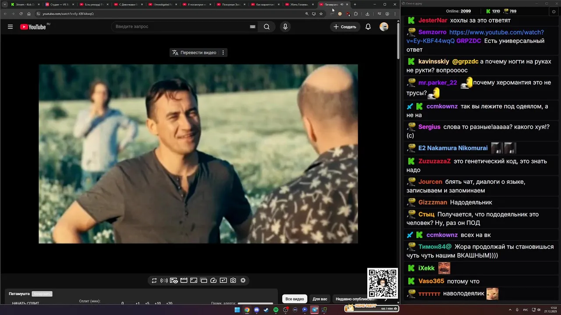Open extension settings gear in player toolbar

tap(243, 280)
